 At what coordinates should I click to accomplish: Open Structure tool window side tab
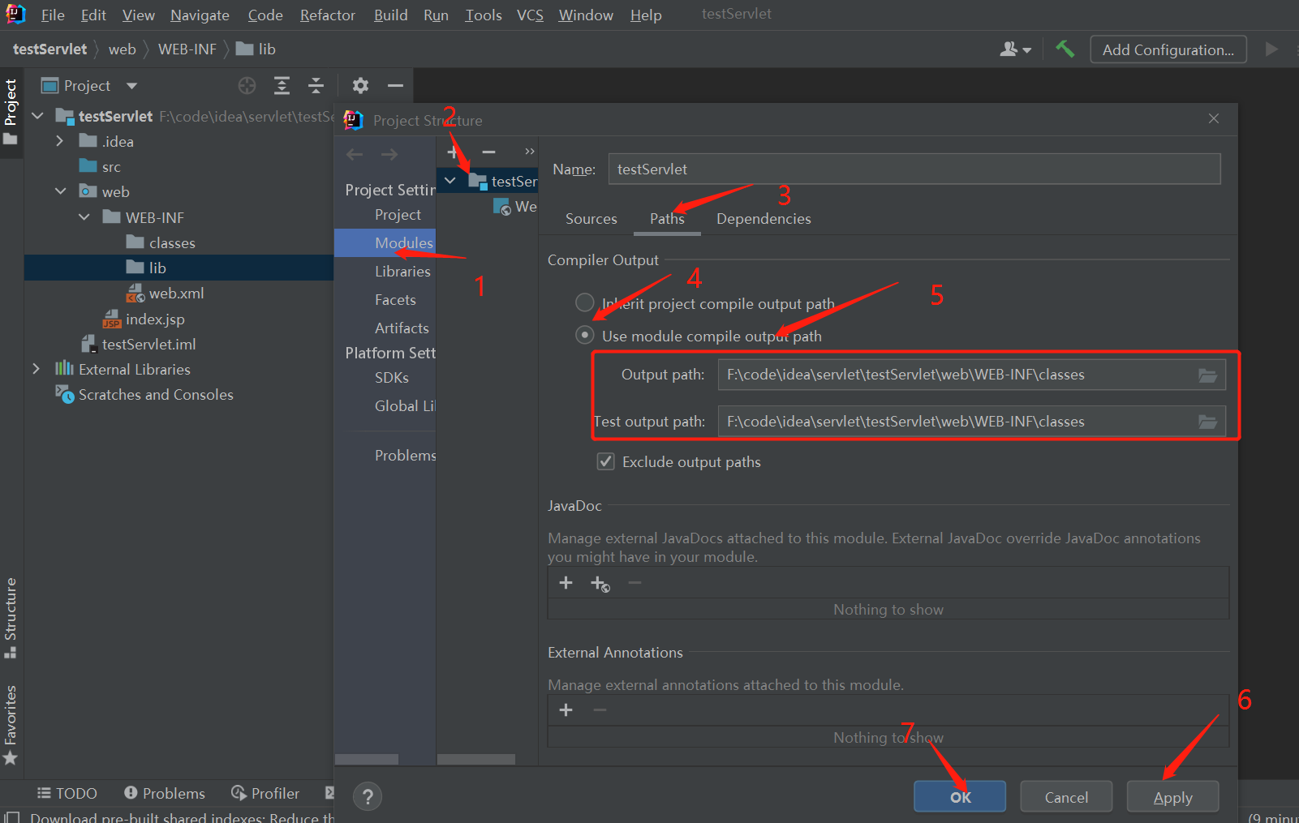pos(11,618)
